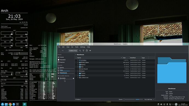Launch the terminal from taskbar

[18, 104]
